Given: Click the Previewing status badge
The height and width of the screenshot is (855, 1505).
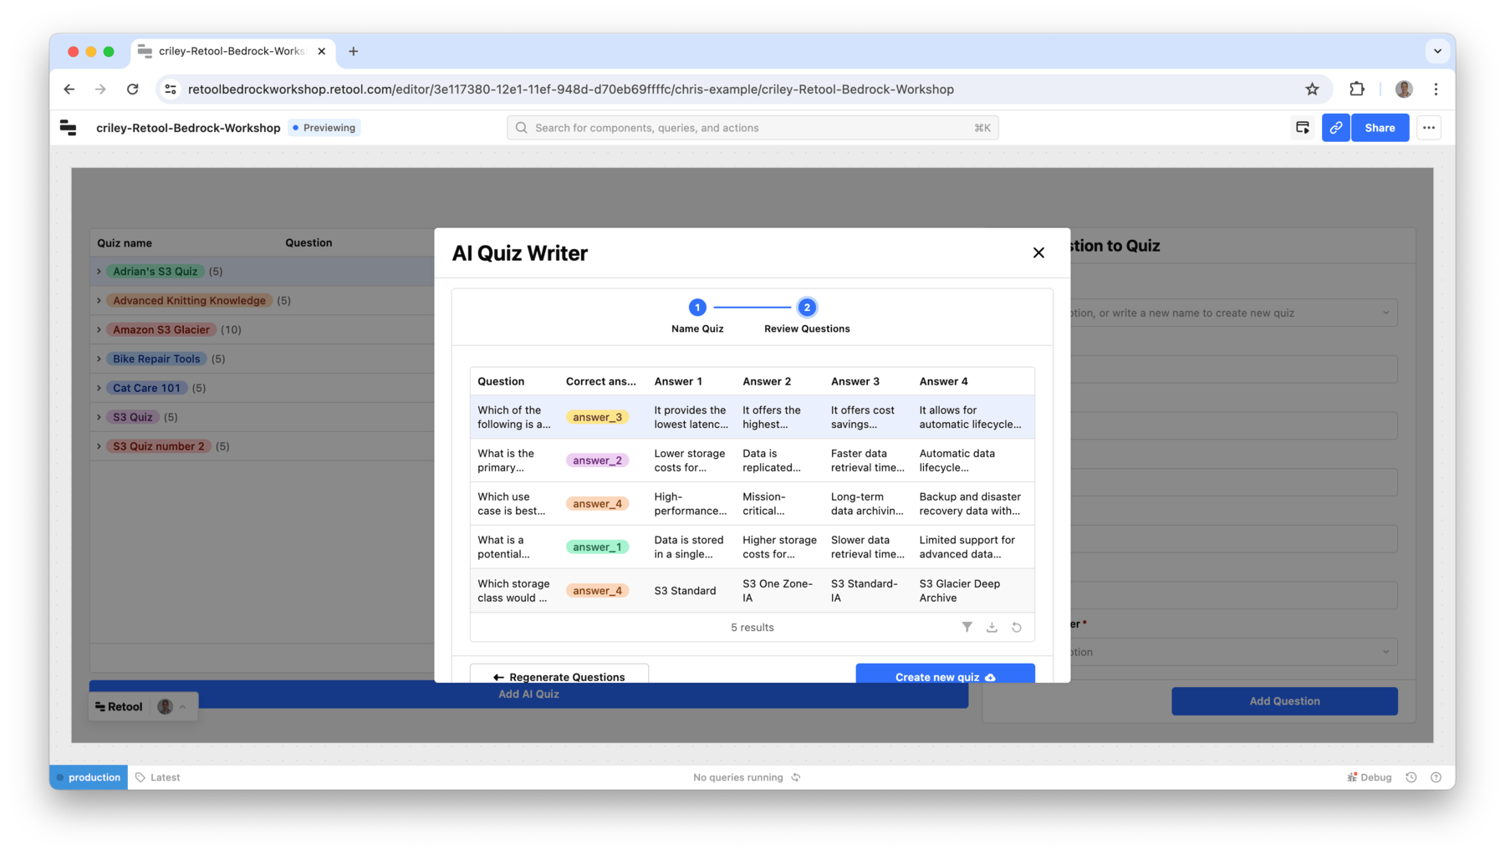Looking at the screenshot, I should pos(324,128).
